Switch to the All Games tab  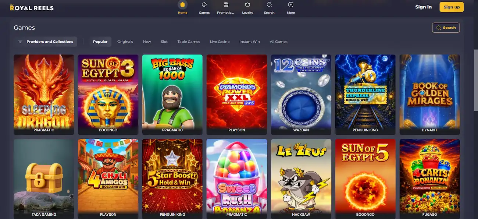tap(278, 42)
